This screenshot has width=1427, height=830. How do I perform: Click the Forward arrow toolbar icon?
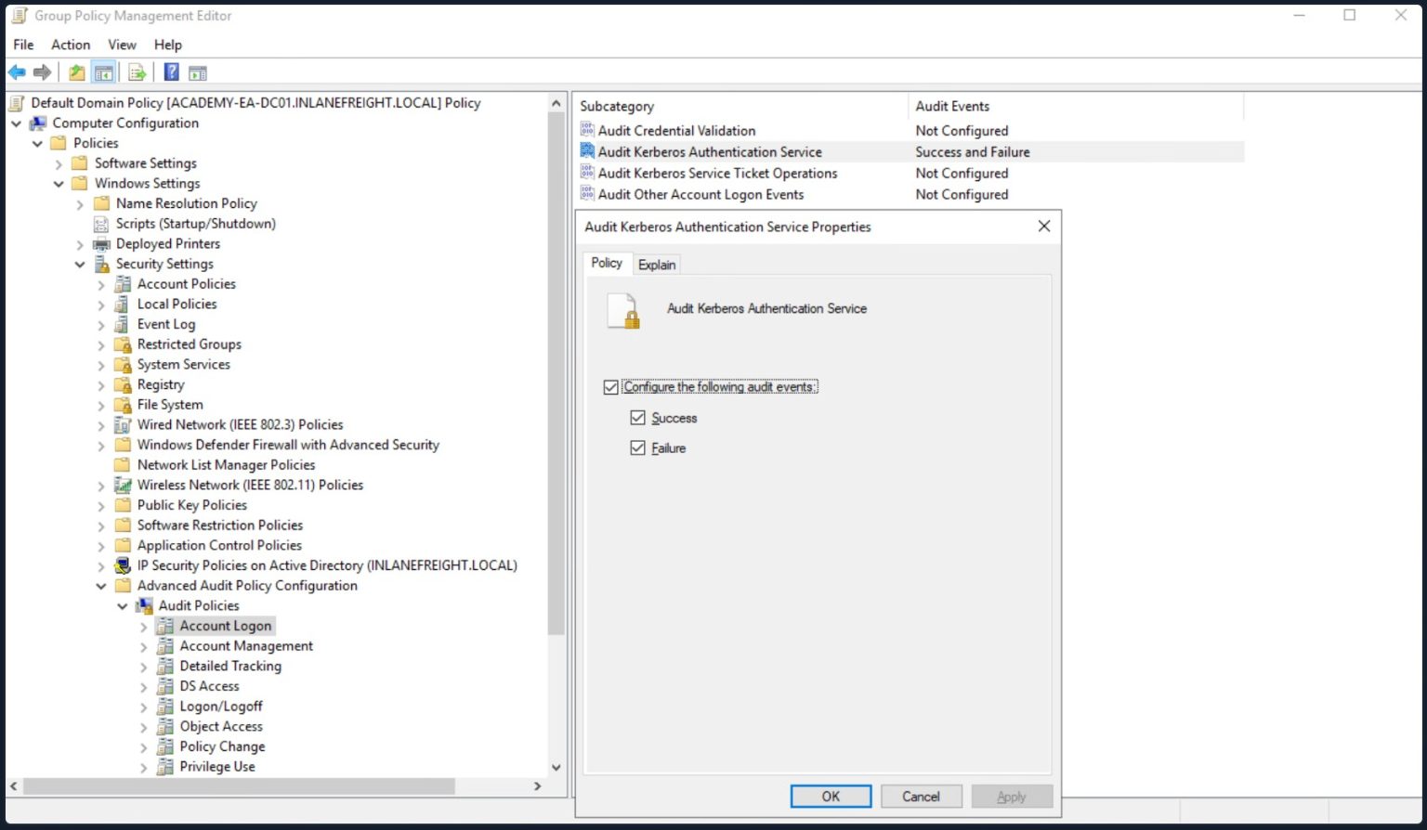pyautogui.click(x=42, y=72)
